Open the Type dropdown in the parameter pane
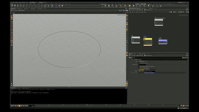199x112 pixels. pyautogui.click(x=144, y=61)
